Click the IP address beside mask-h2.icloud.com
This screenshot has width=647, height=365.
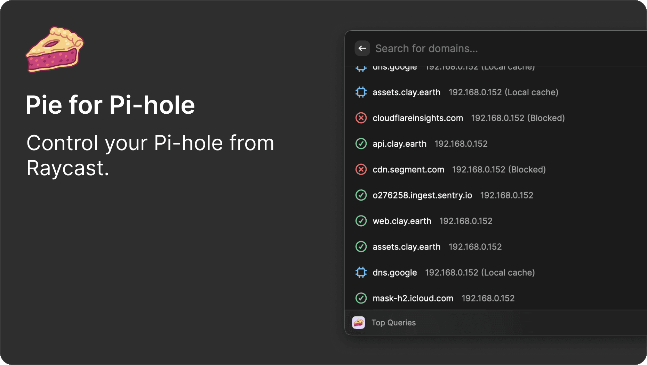coord(488,298)
